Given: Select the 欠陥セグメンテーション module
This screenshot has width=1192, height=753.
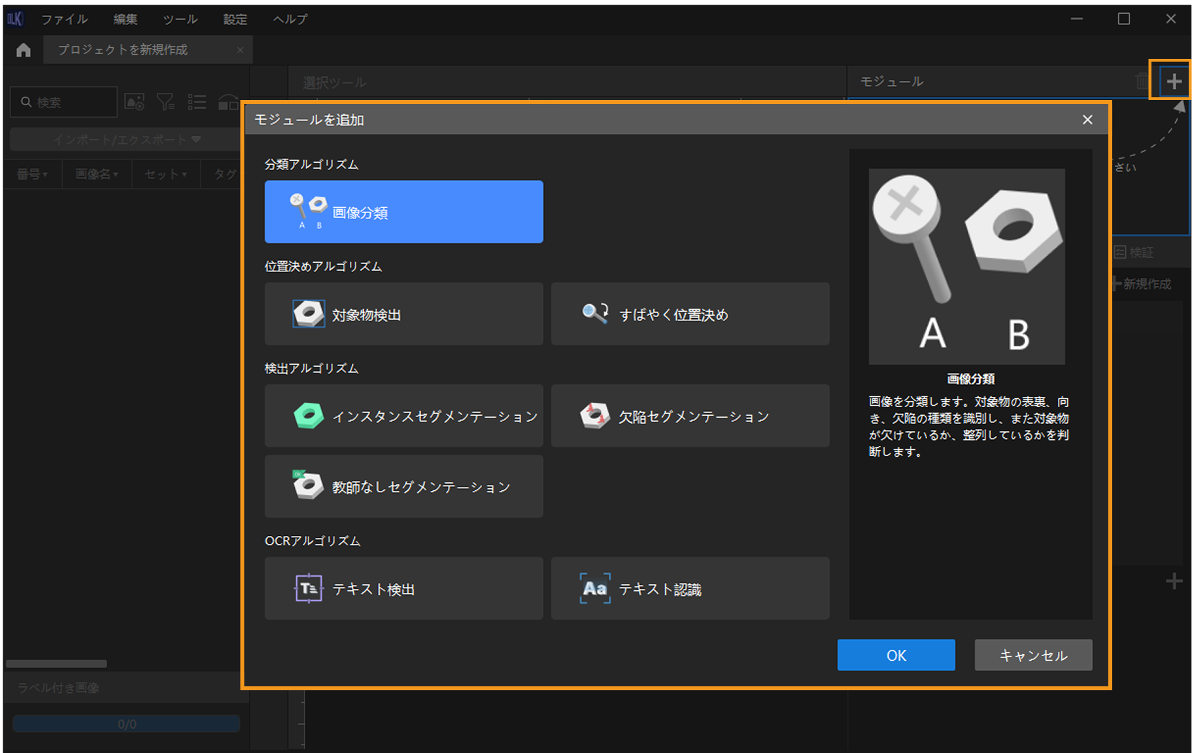Looking at the screenshot, I should point(690,416).
